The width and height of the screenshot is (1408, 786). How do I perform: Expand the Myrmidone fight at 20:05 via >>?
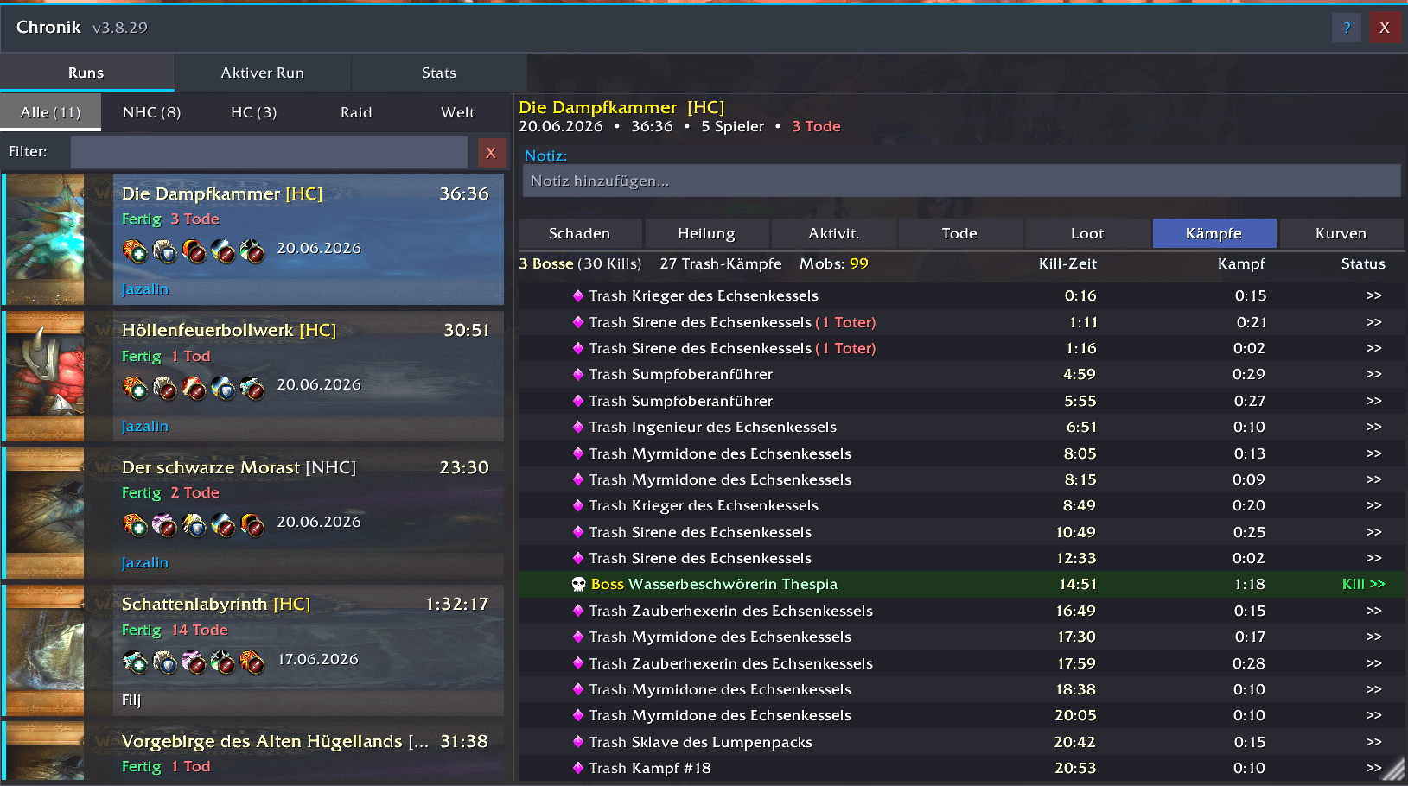pyautogui.click(x=1373, y=715)
